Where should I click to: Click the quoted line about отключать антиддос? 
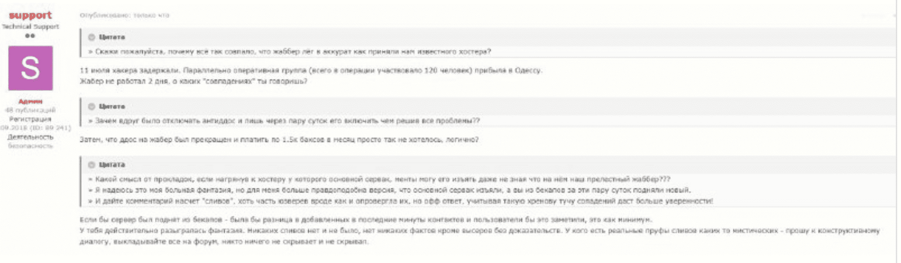285,121
